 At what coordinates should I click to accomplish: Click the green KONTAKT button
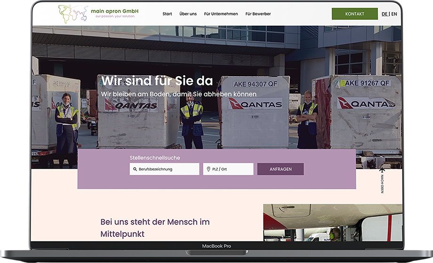coord(354,14)
